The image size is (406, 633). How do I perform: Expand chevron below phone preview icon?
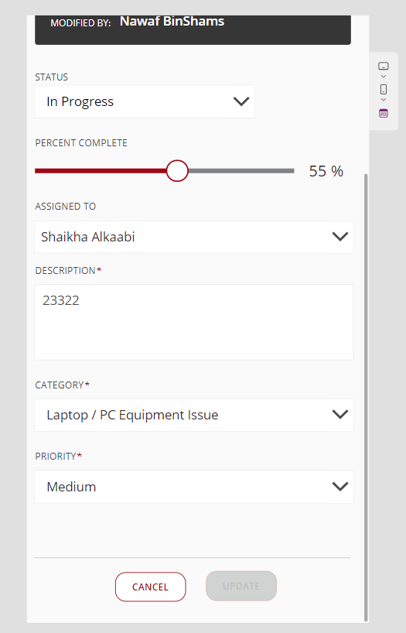click(384, 100)
